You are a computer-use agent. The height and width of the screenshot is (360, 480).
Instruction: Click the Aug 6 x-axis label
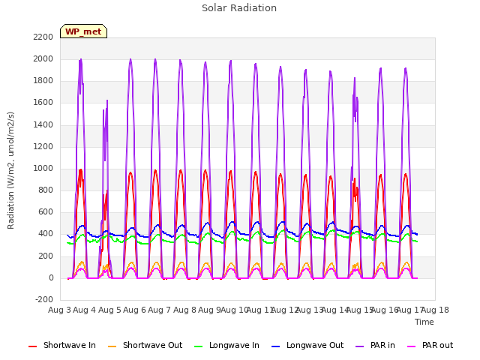click(135, 310)
